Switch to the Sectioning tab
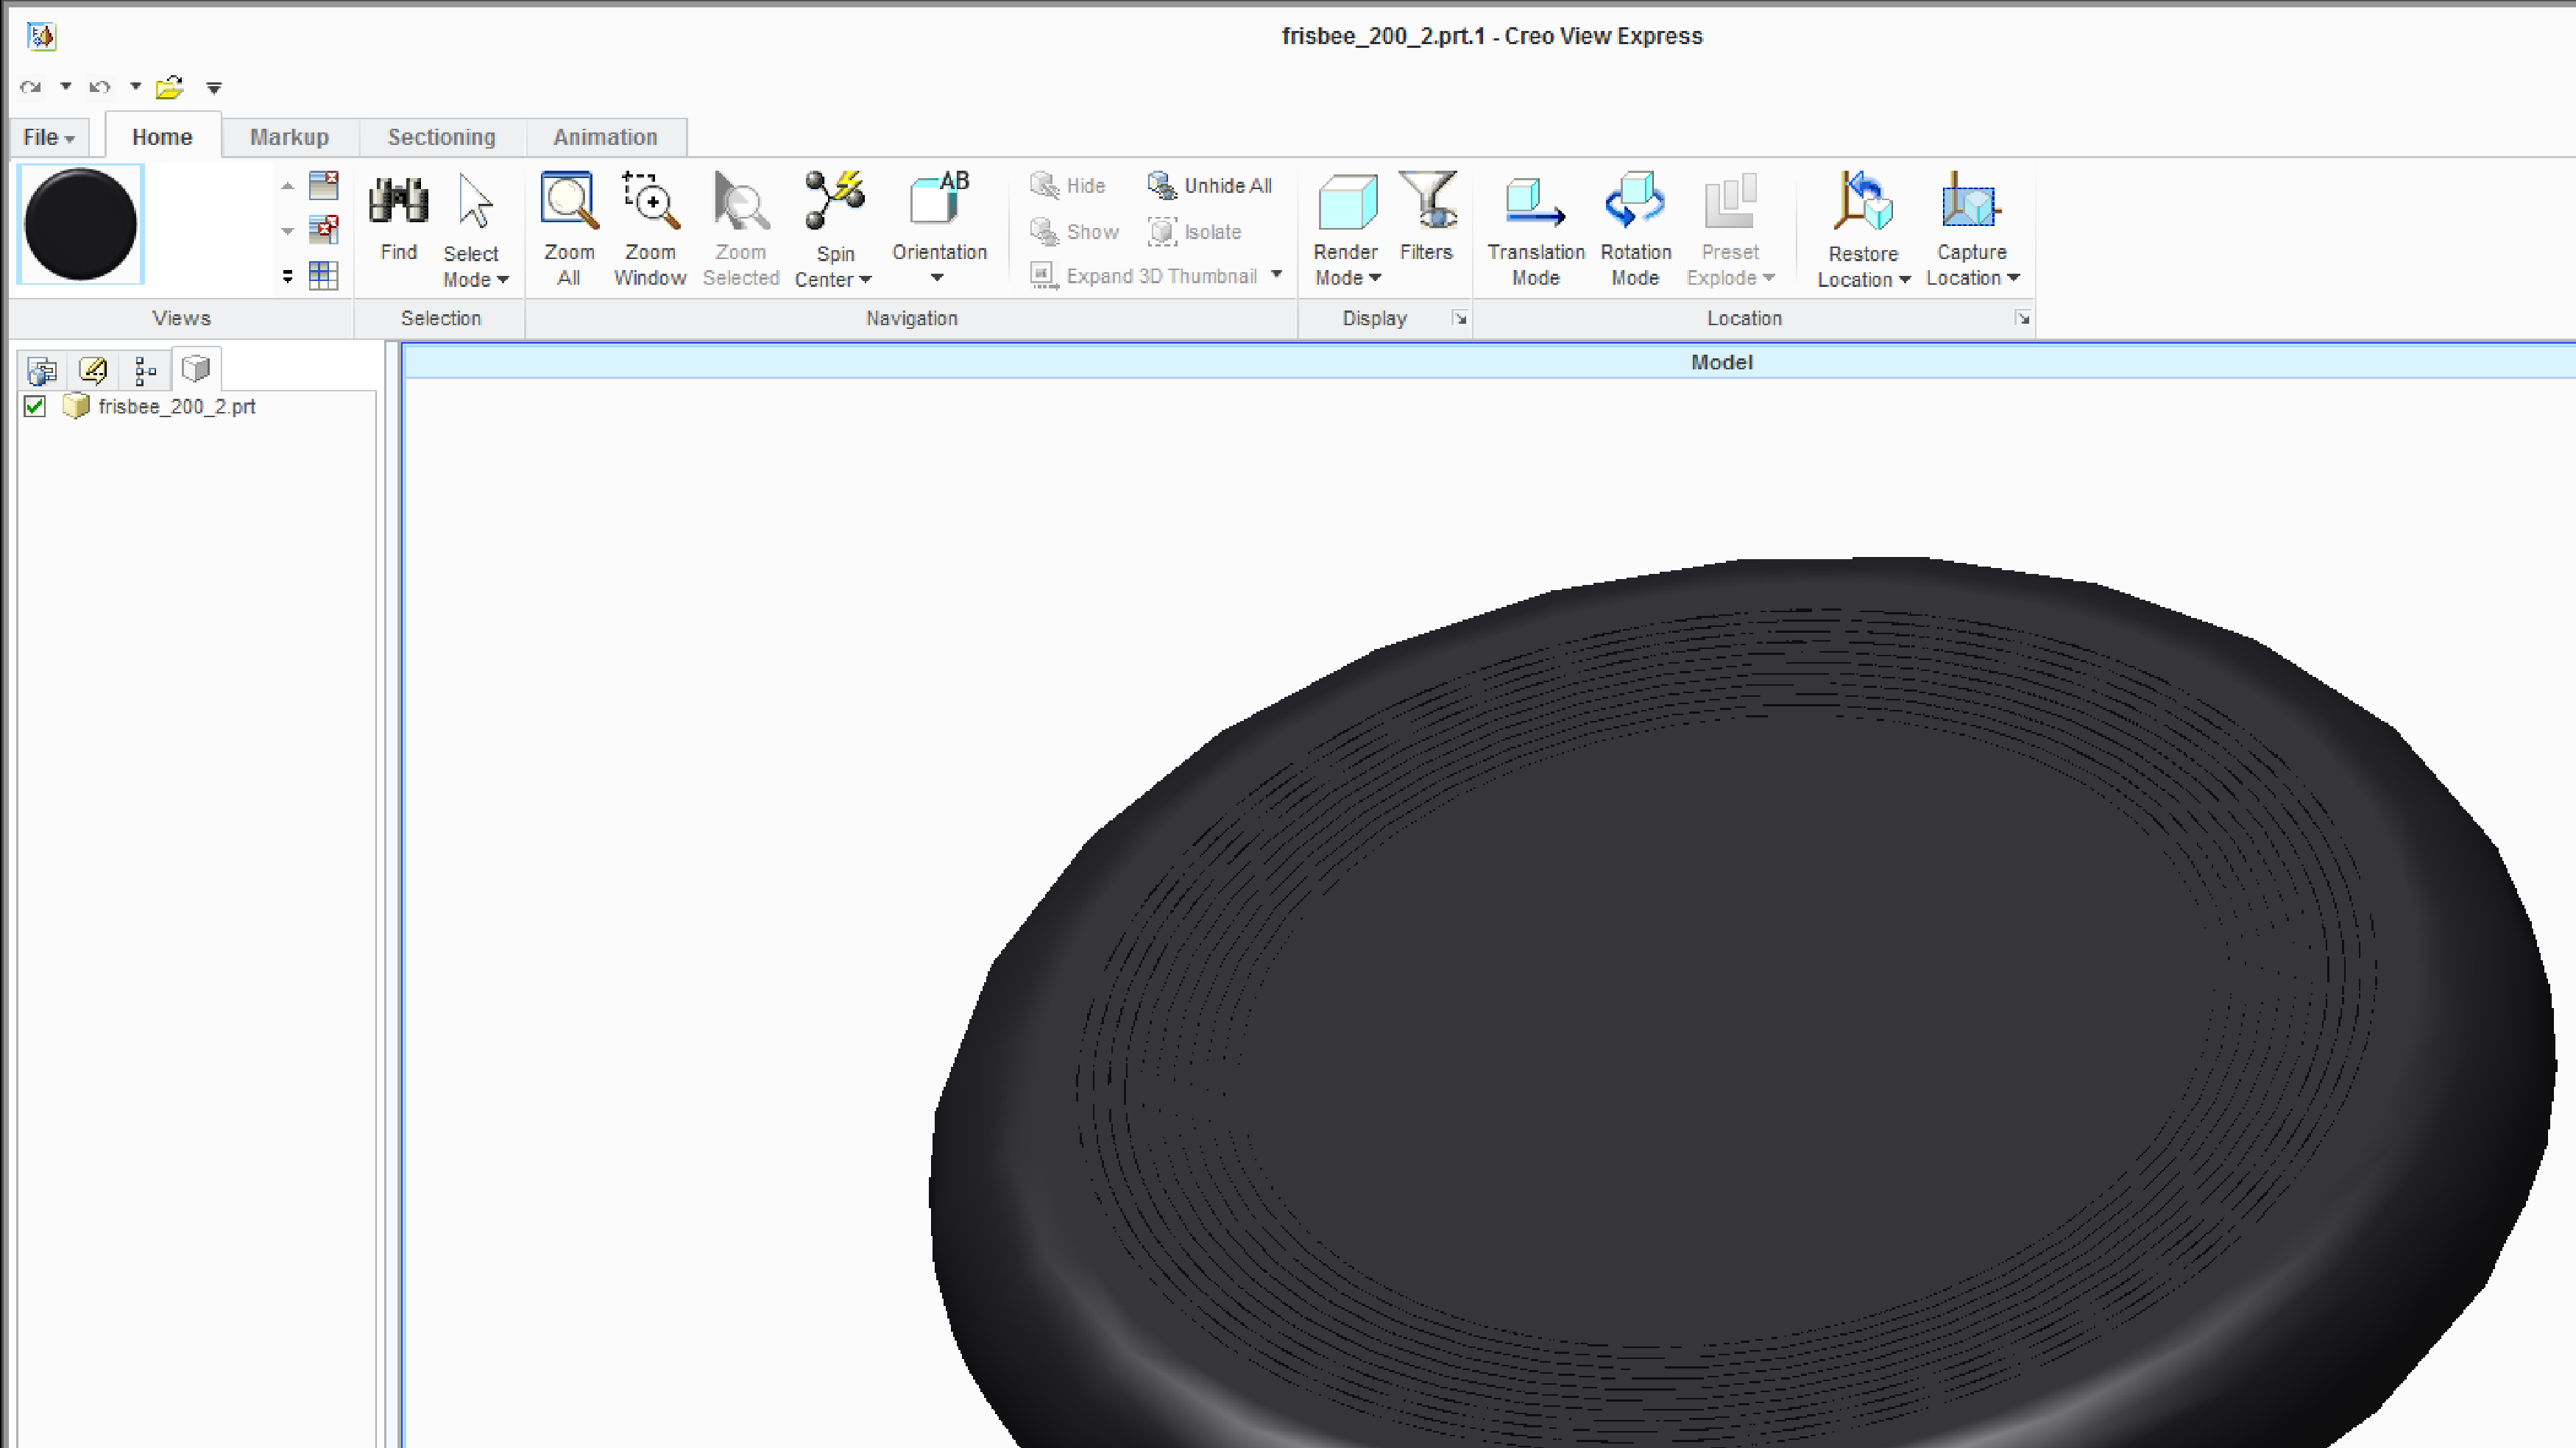The width and height of the screenshot is (2576, 1448). coord(441,136)
